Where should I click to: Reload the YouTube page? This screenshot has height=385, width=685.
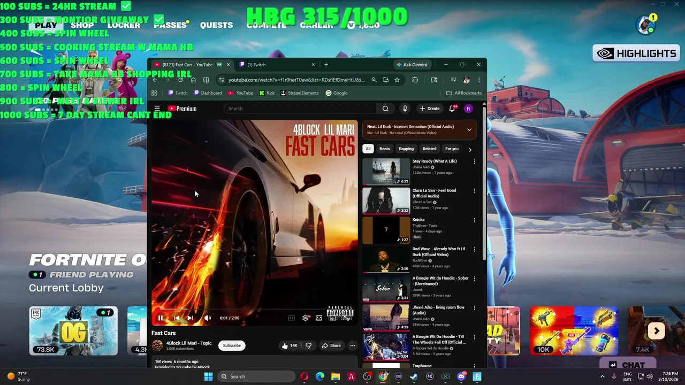pos(180,80)
